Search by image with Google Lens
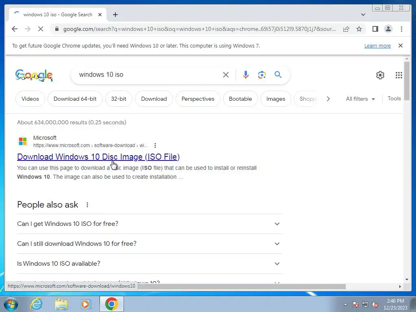Image resolution: width=416 pixels, height=312 pixels. pos(262,75)
